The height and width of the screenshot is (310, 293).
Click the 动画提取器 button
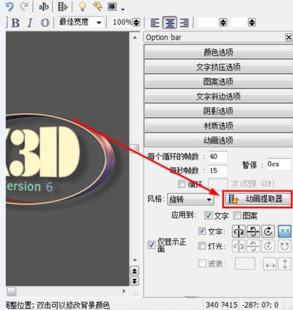click(258, 199)
